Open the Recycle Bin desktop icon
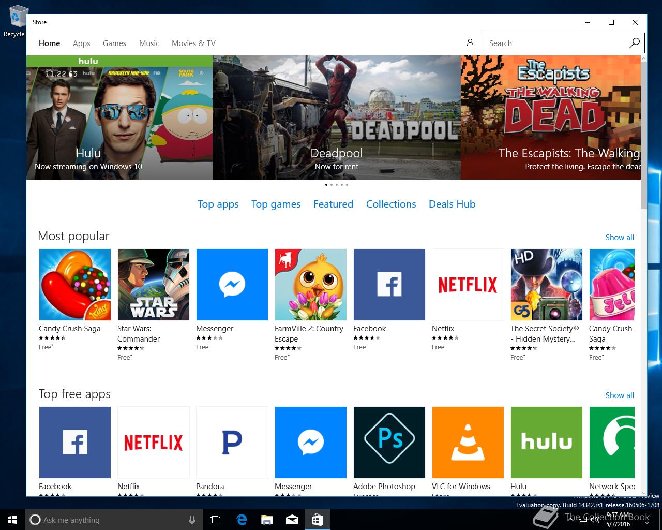Viewport: 662px width, 530px height. pyautogui.click(x=14, y=22)
